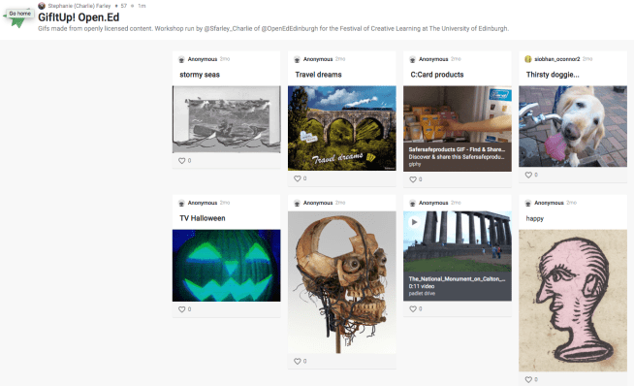Like the stormy seas post
Screen dimensions: 634x386
click(182, 161)
